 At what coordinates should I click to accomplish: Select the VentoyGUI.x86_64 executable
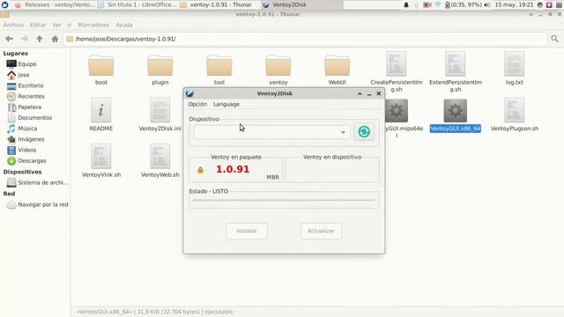click(x=456, y=115)
